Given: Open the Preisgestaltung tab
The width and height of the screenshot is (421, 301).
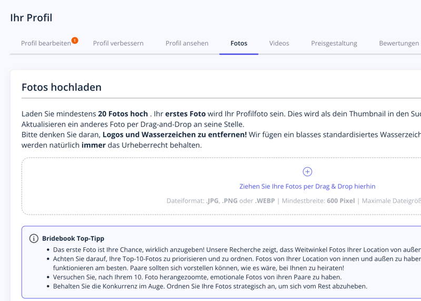Looking at the screenshot, I should (x=334, y=43).
